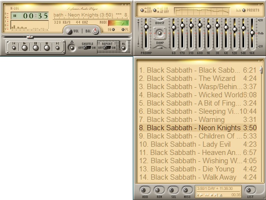Adjust the 6K band slider
Screen dimensions: 266x200
pyautogui.click(x=226, y=33)
